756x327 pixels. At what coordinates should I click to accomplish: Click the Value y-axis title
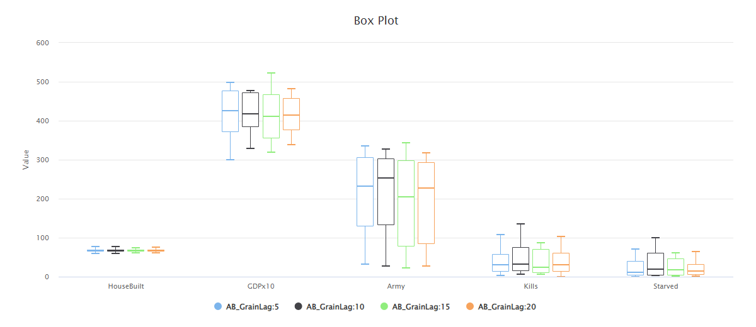tap(26, 160)
